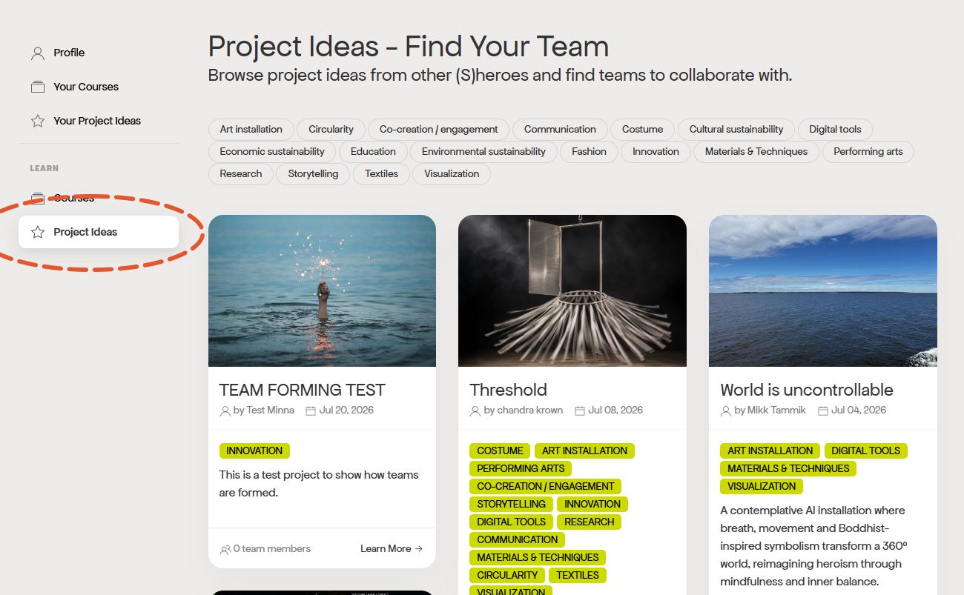The image size is (964, 595).
Task: Click the author icon beside Mikk Tammik
Action: tap(726, 410)
